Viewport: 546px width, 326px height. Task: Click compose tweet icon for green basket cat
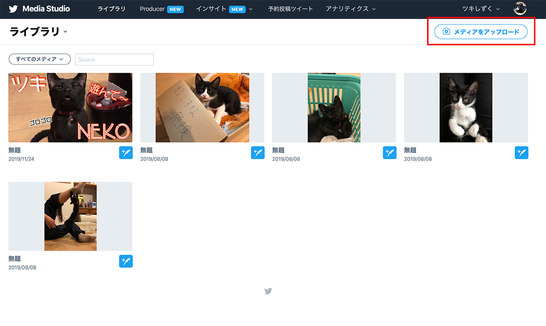[x=390, y=153]
